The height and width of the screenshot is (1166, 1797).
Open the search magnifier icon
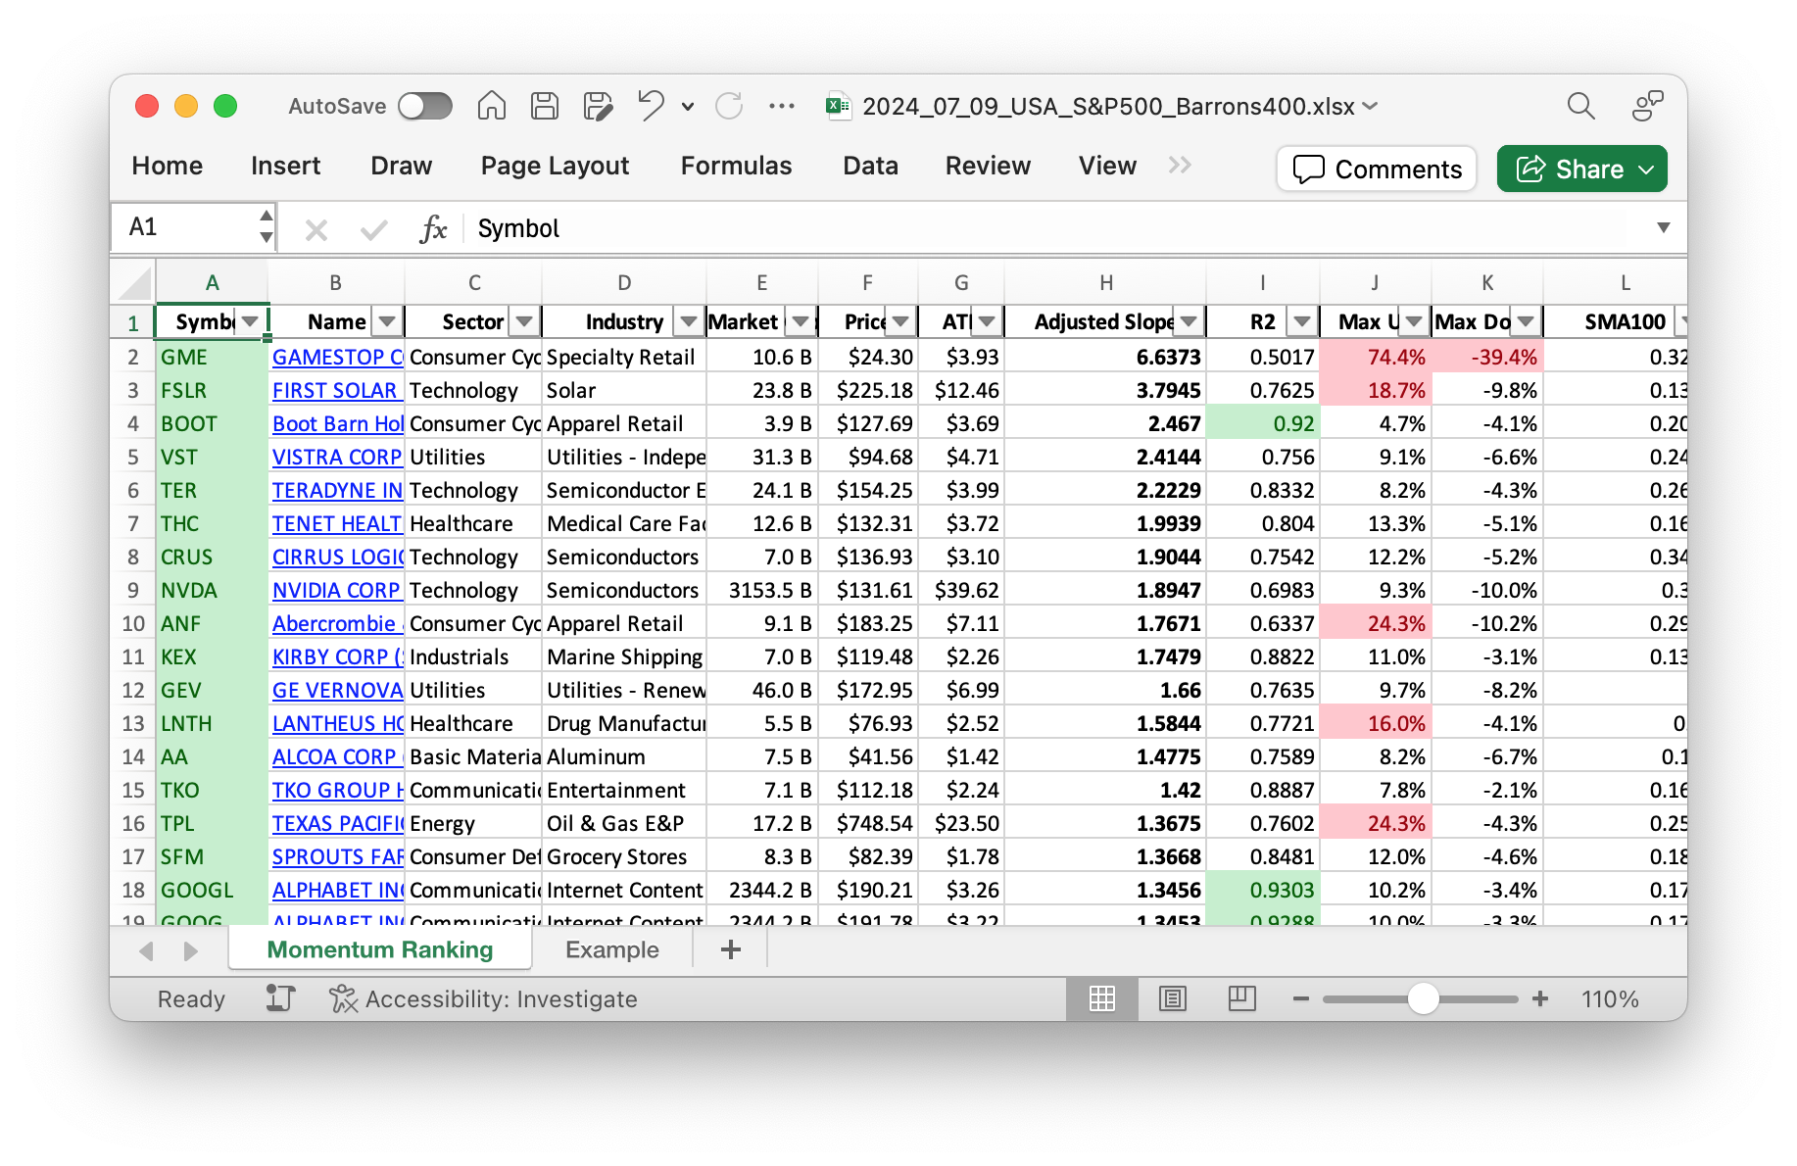click(1580, 106)
